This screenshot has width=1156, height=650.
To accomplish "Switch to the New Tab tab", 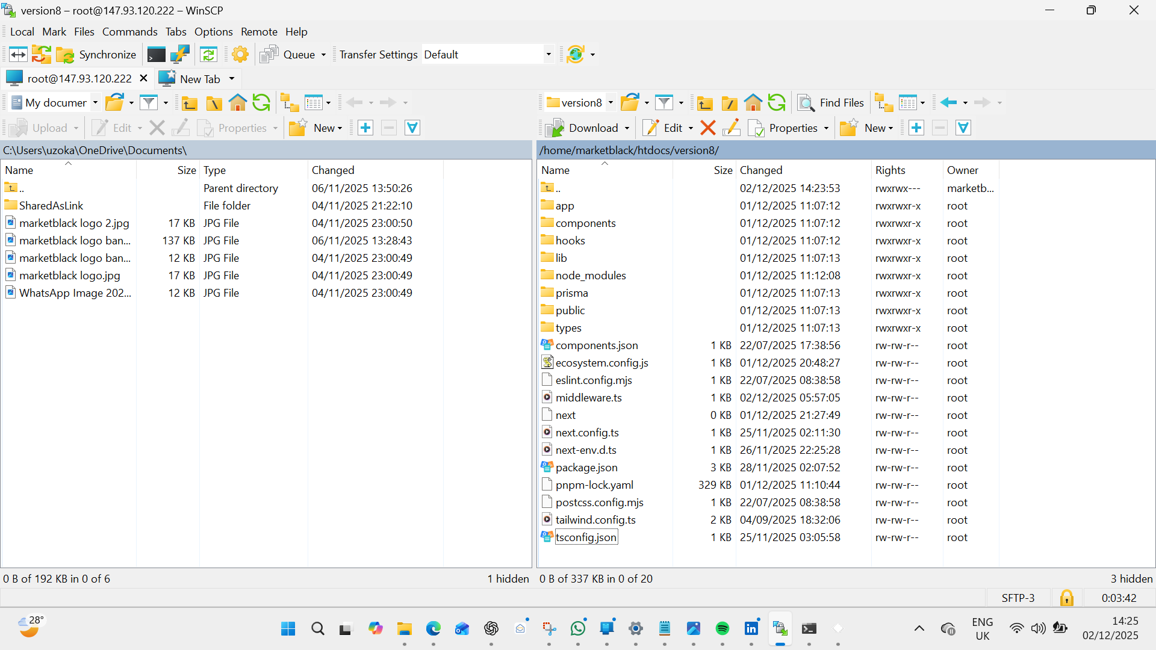I will (x=199, y=79).
